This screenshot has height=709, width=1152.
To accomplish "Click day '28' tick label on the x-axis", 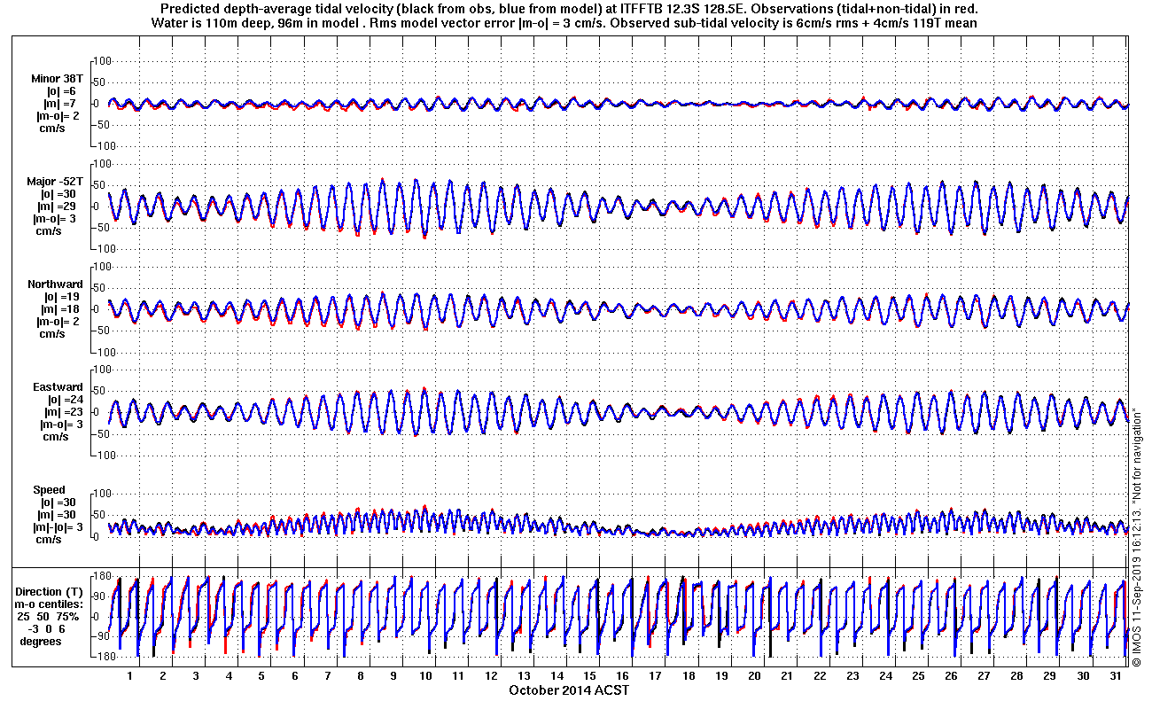I will point(1016,675).
